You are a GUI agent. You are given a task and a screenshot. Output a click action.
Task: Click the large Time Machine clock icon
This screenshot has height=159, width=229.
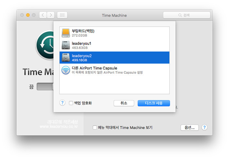point(45,45)
